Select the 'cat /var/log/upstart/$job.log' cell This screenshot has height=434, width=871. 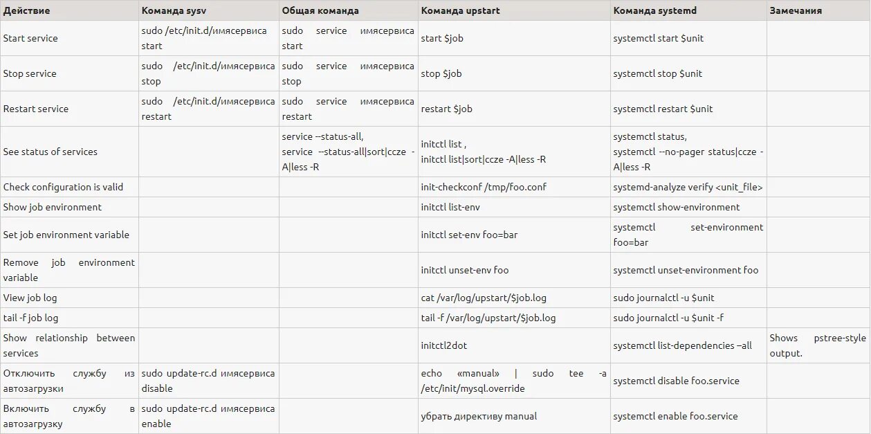(484, 298)
